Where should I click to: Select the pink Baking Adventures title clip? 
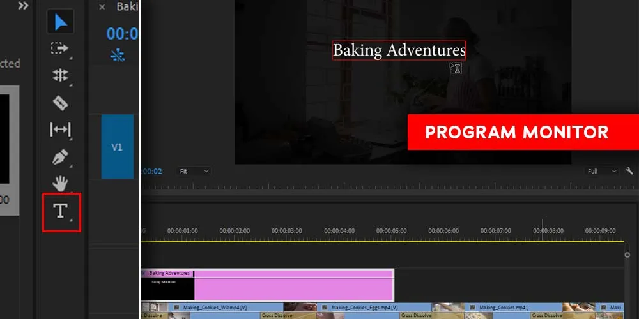click(294, 288)
